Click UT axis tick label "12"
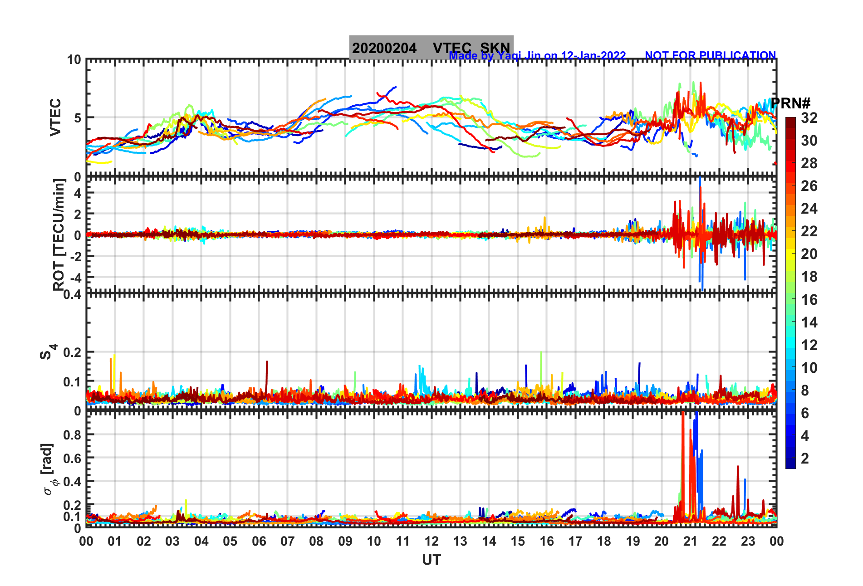 431,541
